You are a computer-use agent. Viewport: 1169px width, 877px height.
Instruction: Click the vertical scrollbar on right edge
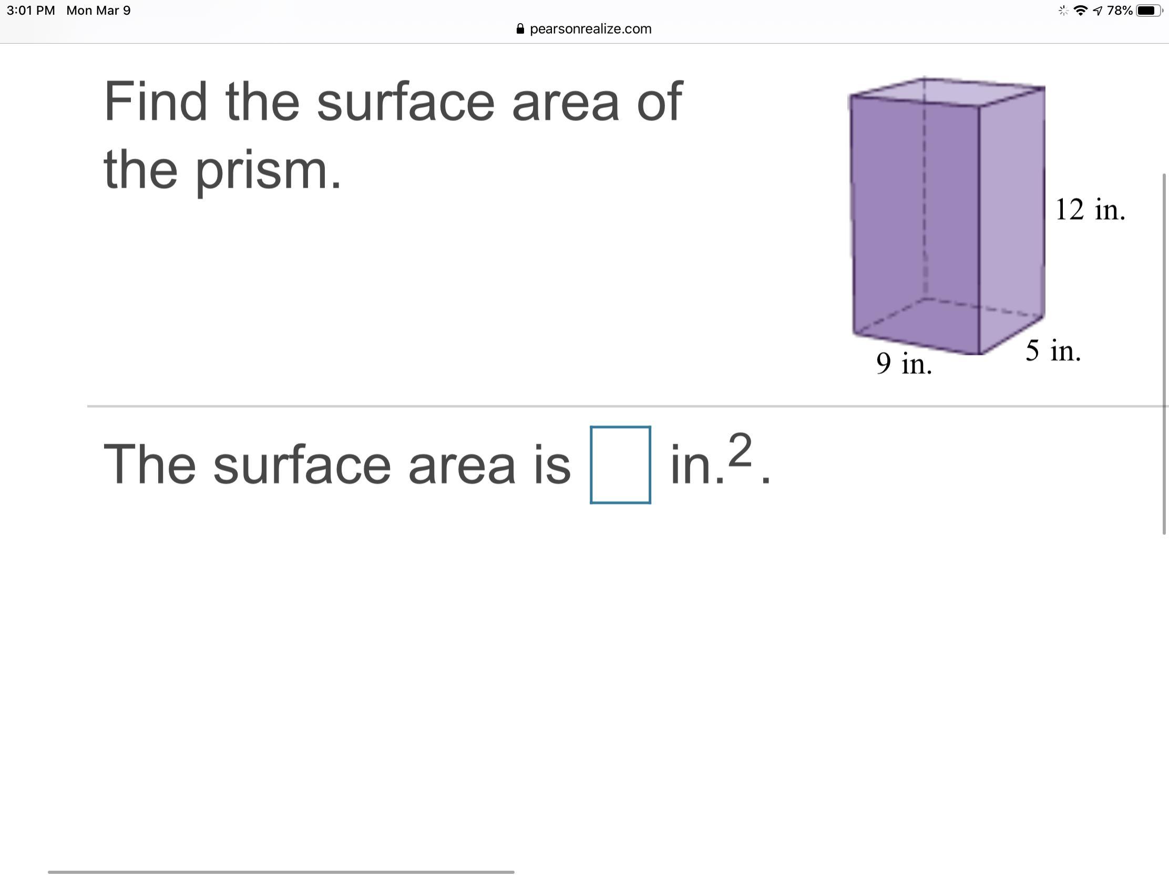point(1163,353)
